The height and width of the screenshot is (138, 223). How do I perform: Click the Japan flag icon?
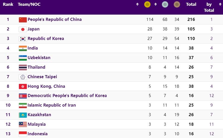point(23,29)
